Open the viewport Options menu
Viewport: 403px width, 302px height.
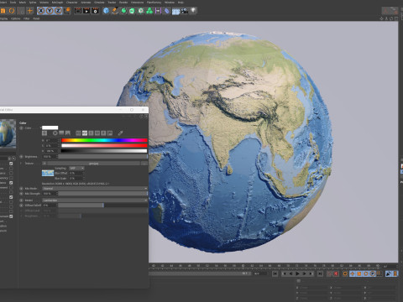click(x=16, y=18)
